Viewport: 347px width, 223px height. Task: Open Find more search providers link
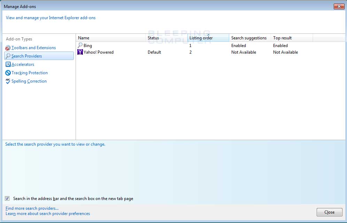tap(32, 208)
